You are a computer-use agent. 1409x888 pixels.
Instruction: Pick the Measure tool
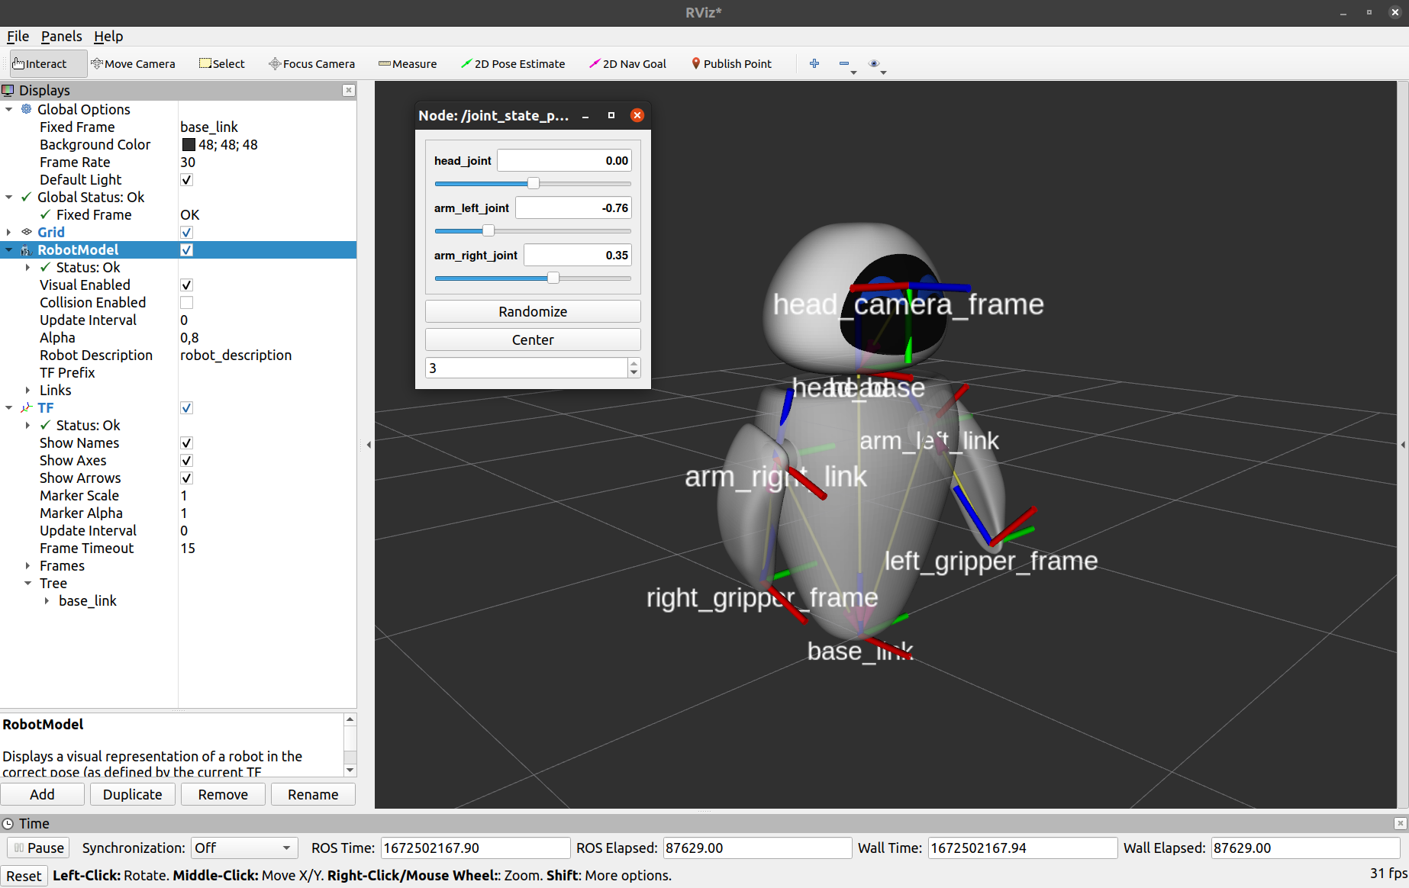(408, 64)
